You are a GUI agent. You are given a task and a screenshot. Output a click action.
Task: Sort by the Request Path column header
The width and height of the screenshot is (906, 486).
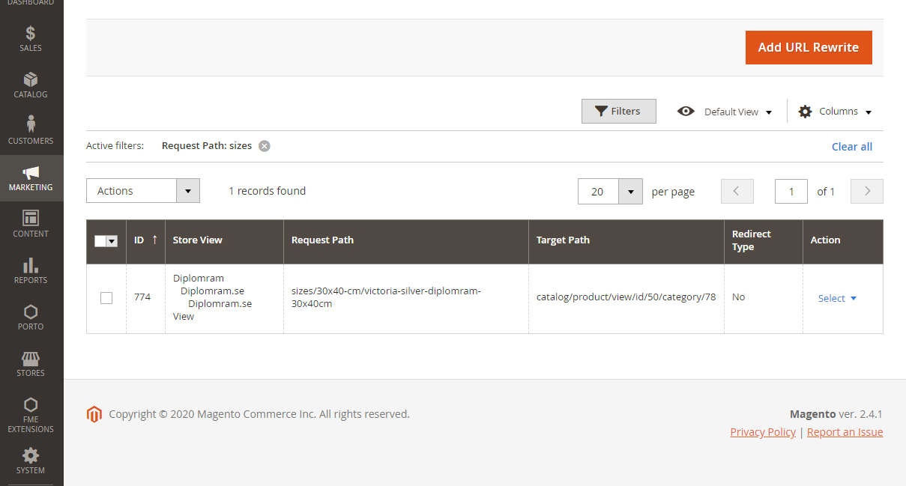click(x=406, y=240)
